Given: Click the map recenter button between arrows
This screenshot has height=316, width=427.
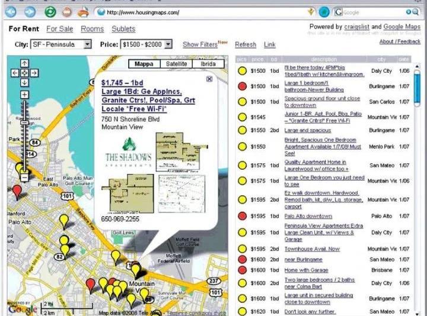Looking at the screenshot, I should tap(24, 73).
